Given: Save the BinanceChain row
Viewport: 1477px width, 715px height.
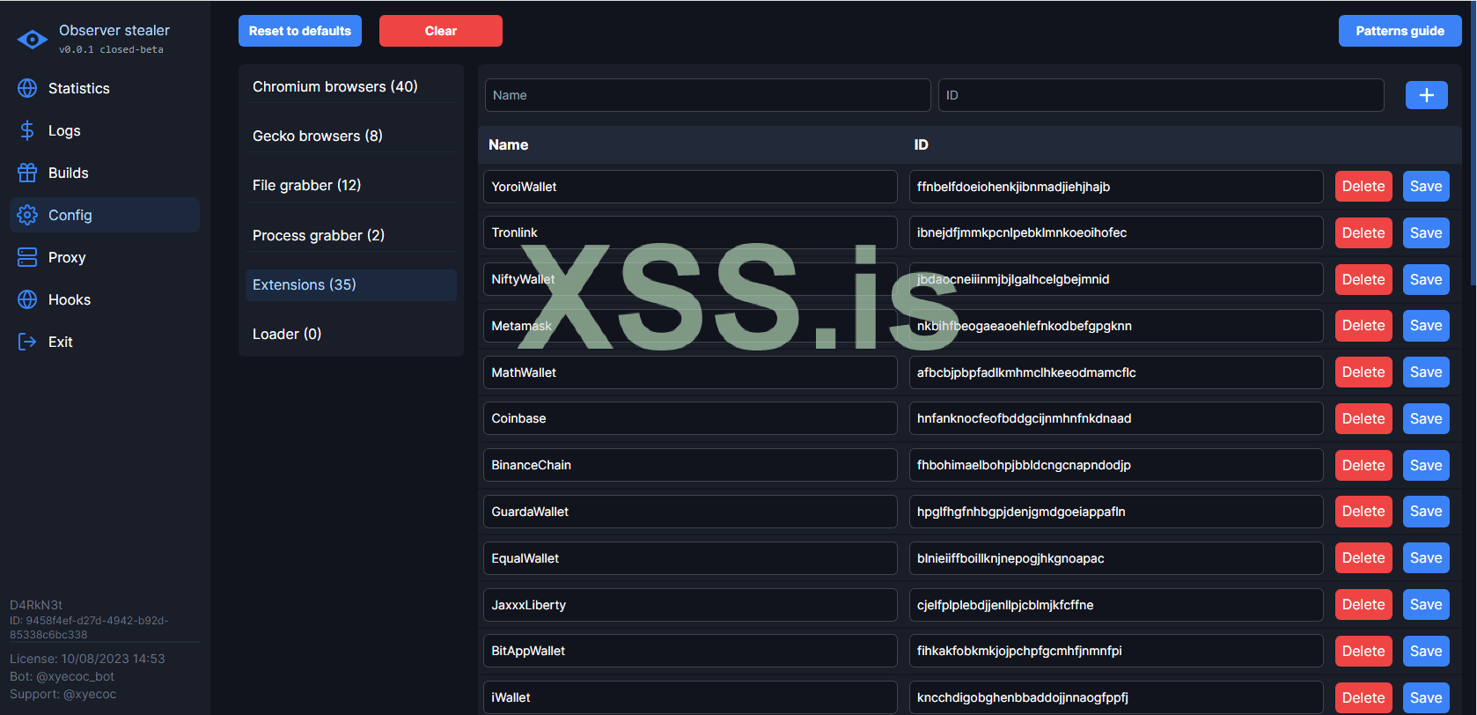Looking at the screenshot, I should (1426, 466).
